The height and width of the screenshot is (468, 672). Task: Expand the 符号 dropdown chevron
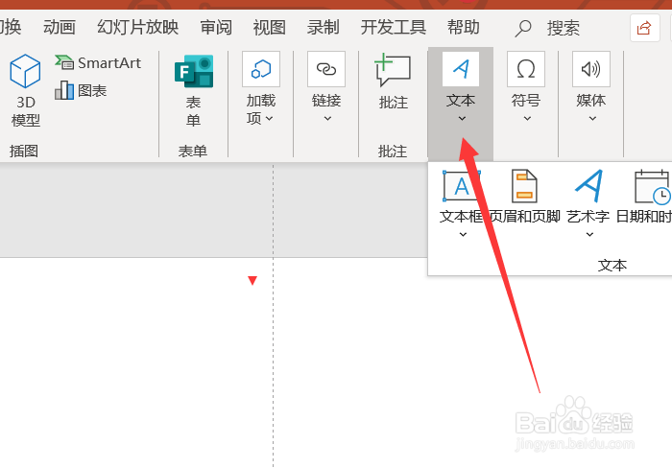click(x=527, y=119)
